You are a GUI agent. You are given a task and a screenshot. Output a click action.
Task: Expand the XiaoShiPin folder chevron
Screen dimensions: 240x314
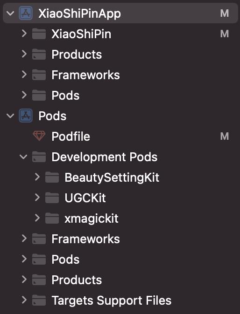pos(24,34)
